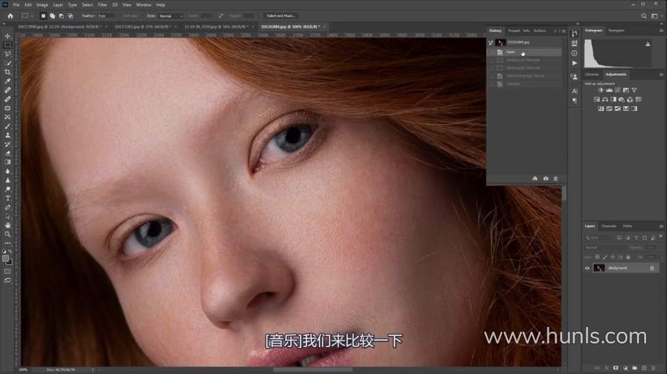Add Levels adjustment

[x=609, y=90]
